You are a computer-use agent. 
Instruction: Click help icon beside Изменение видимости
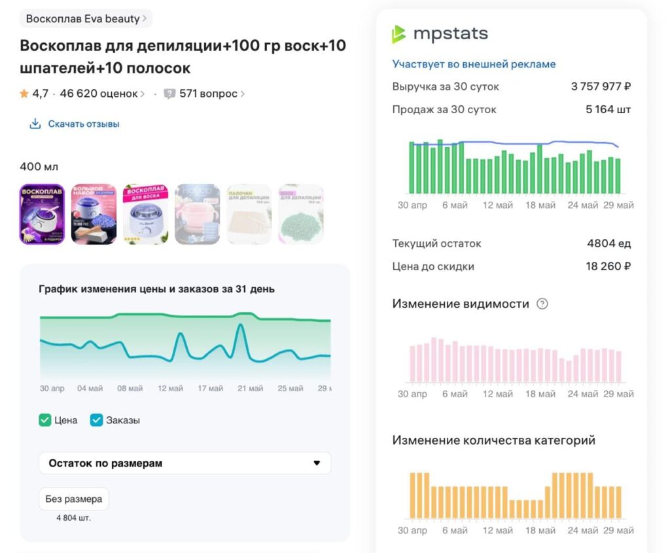[x=542, y=304]
